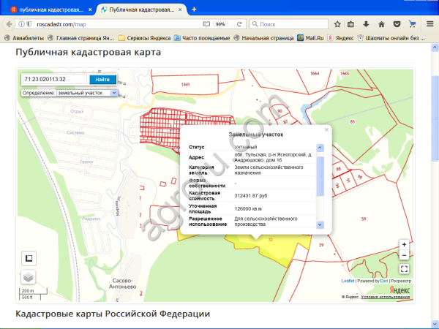Close the Земельный участок popup
Image resolution: width=439 pixels, height=329 pixels.
point(326,130)
